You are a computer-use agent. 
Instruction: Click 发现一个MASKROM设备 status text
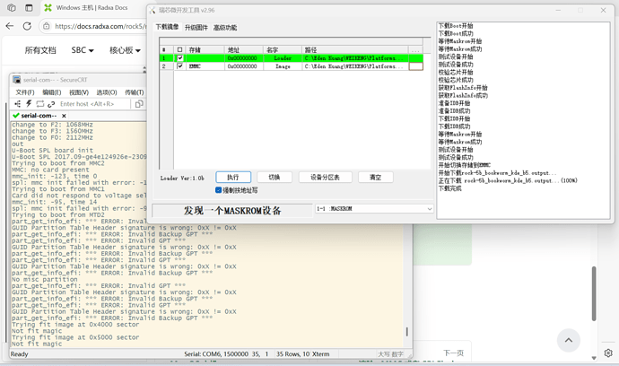232,211
